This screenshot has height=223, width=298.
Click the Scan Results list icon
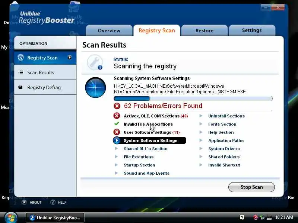coord(21,72)
